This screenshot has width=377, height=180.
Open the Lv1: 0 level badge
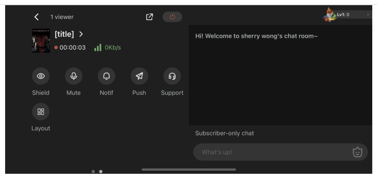click(347, 15)
